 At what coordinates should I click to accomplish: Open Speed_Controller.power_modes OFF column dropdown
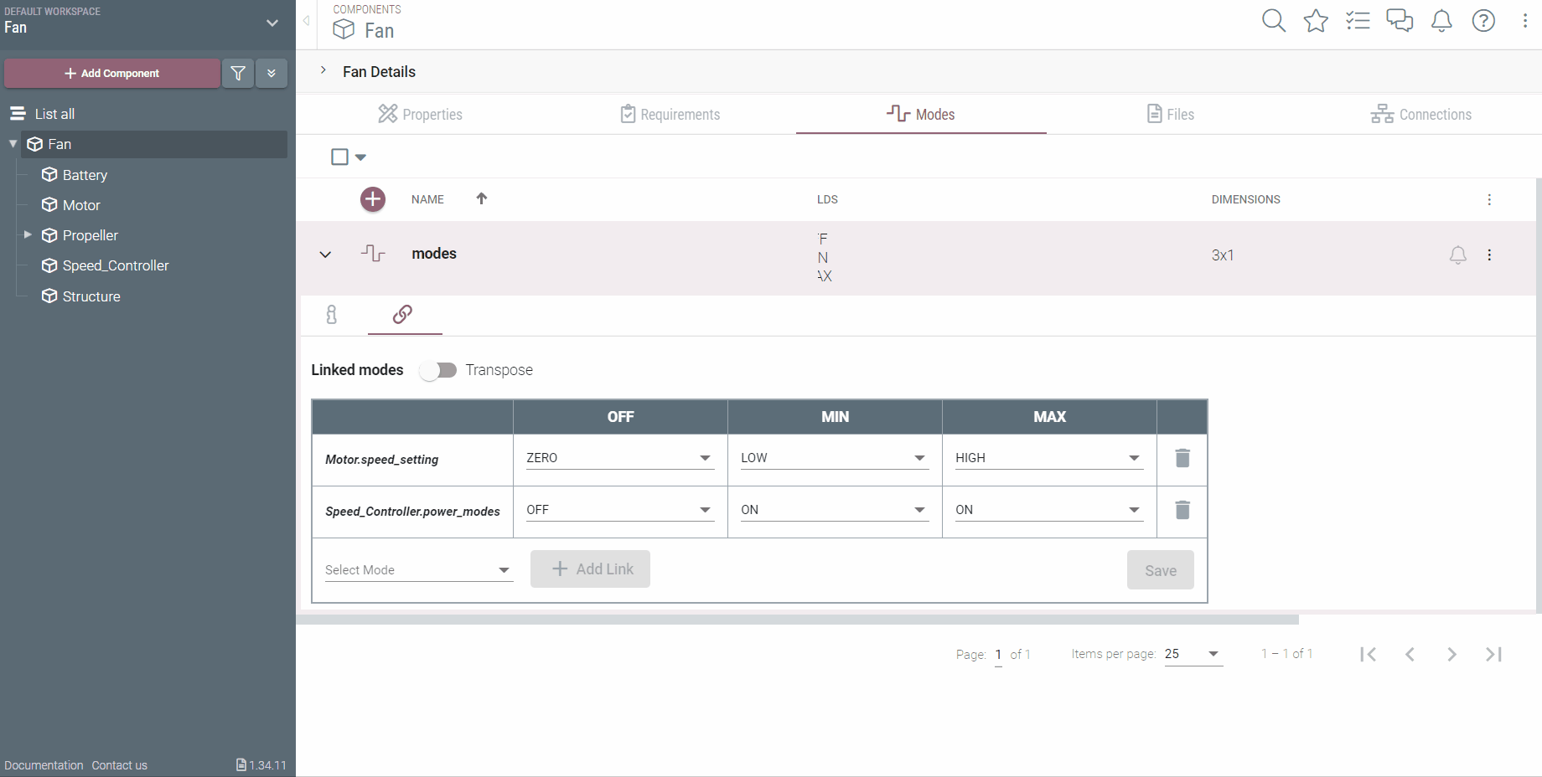pyautogui.click(x=620, y=510)
